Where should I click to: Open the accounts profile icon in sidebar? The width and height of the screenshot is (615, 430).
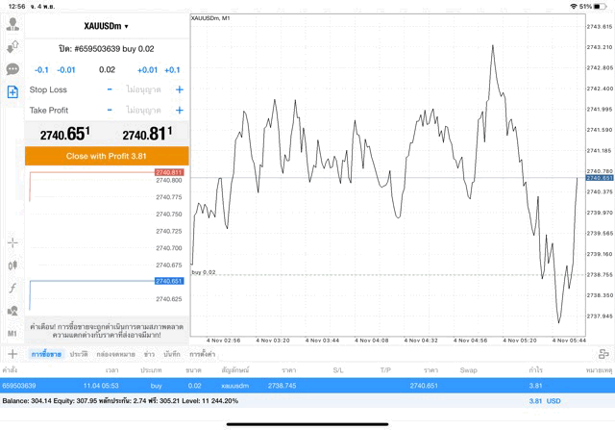pos(12,24)
